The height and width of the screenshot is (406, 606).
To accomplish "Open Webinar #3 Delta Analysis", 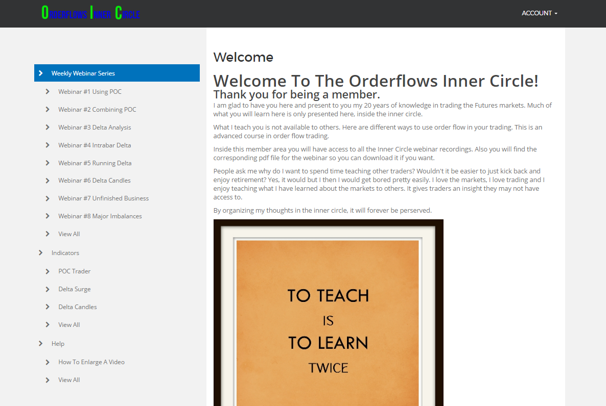I will [x=95, y=128].
